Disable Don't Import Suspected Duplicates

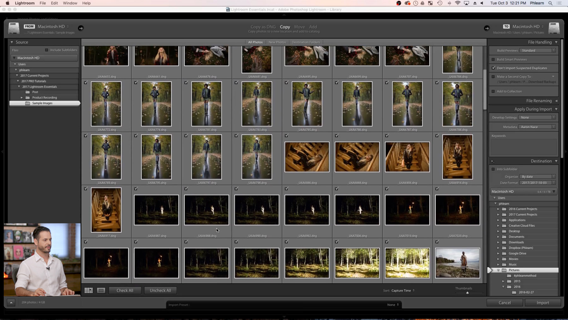coord(493,68)
